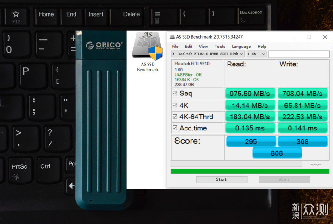Image resolution: width=333 pixels, height=224 pixels.
Task: Select the read access time 0.135 ms
Action: (250, 128)
